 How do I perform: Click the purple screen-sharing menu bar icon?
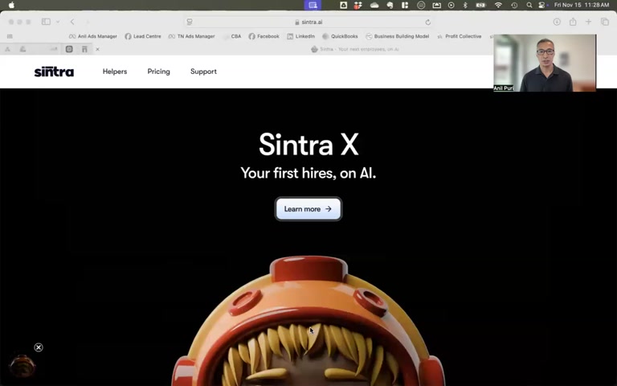pyautogui.click(x=313, y=5)
